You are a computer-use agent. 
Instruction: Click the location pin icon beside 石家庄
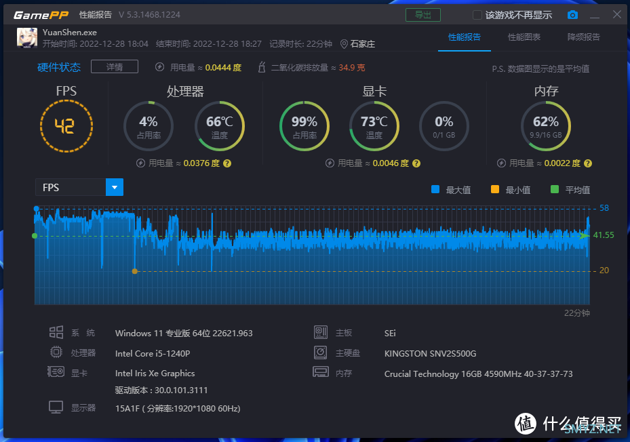point(344,44)
